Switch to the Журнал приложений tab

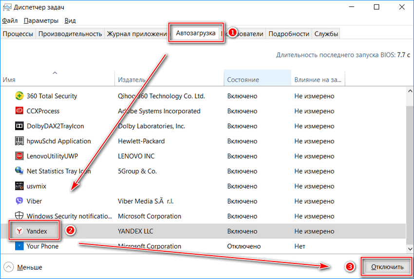(136, 34)
